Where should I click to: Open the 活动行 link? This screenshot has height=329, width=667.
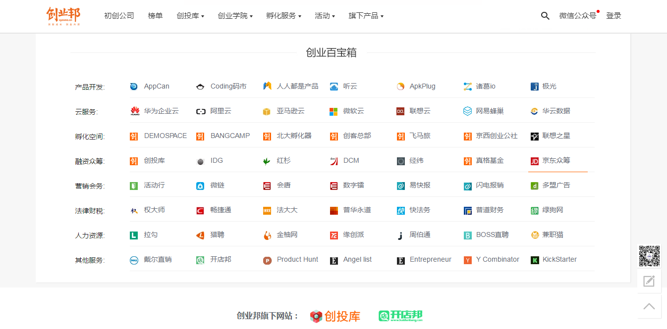[155, 185]
